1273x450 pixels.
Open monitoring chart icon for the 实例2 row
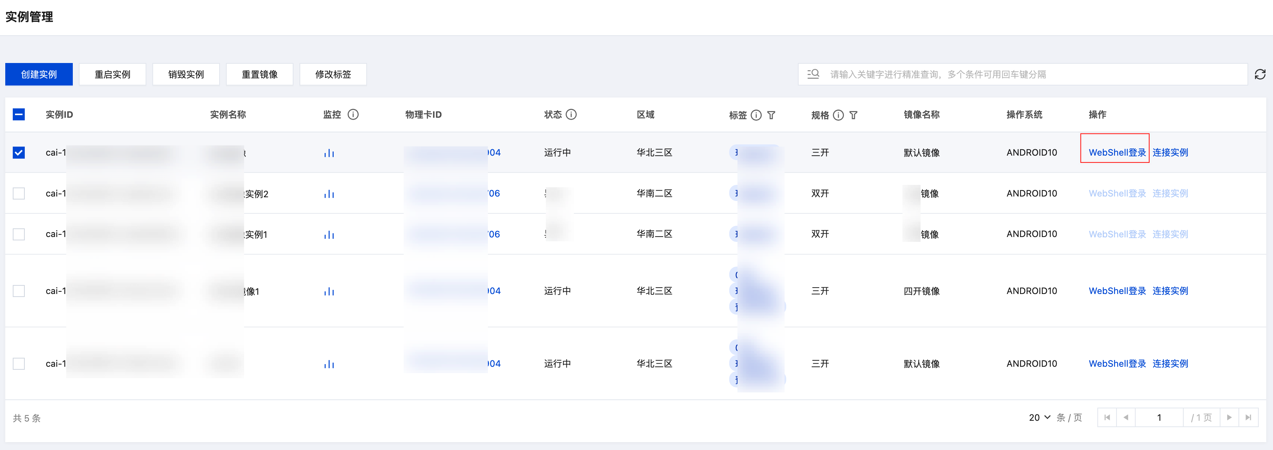click(329, 194)
